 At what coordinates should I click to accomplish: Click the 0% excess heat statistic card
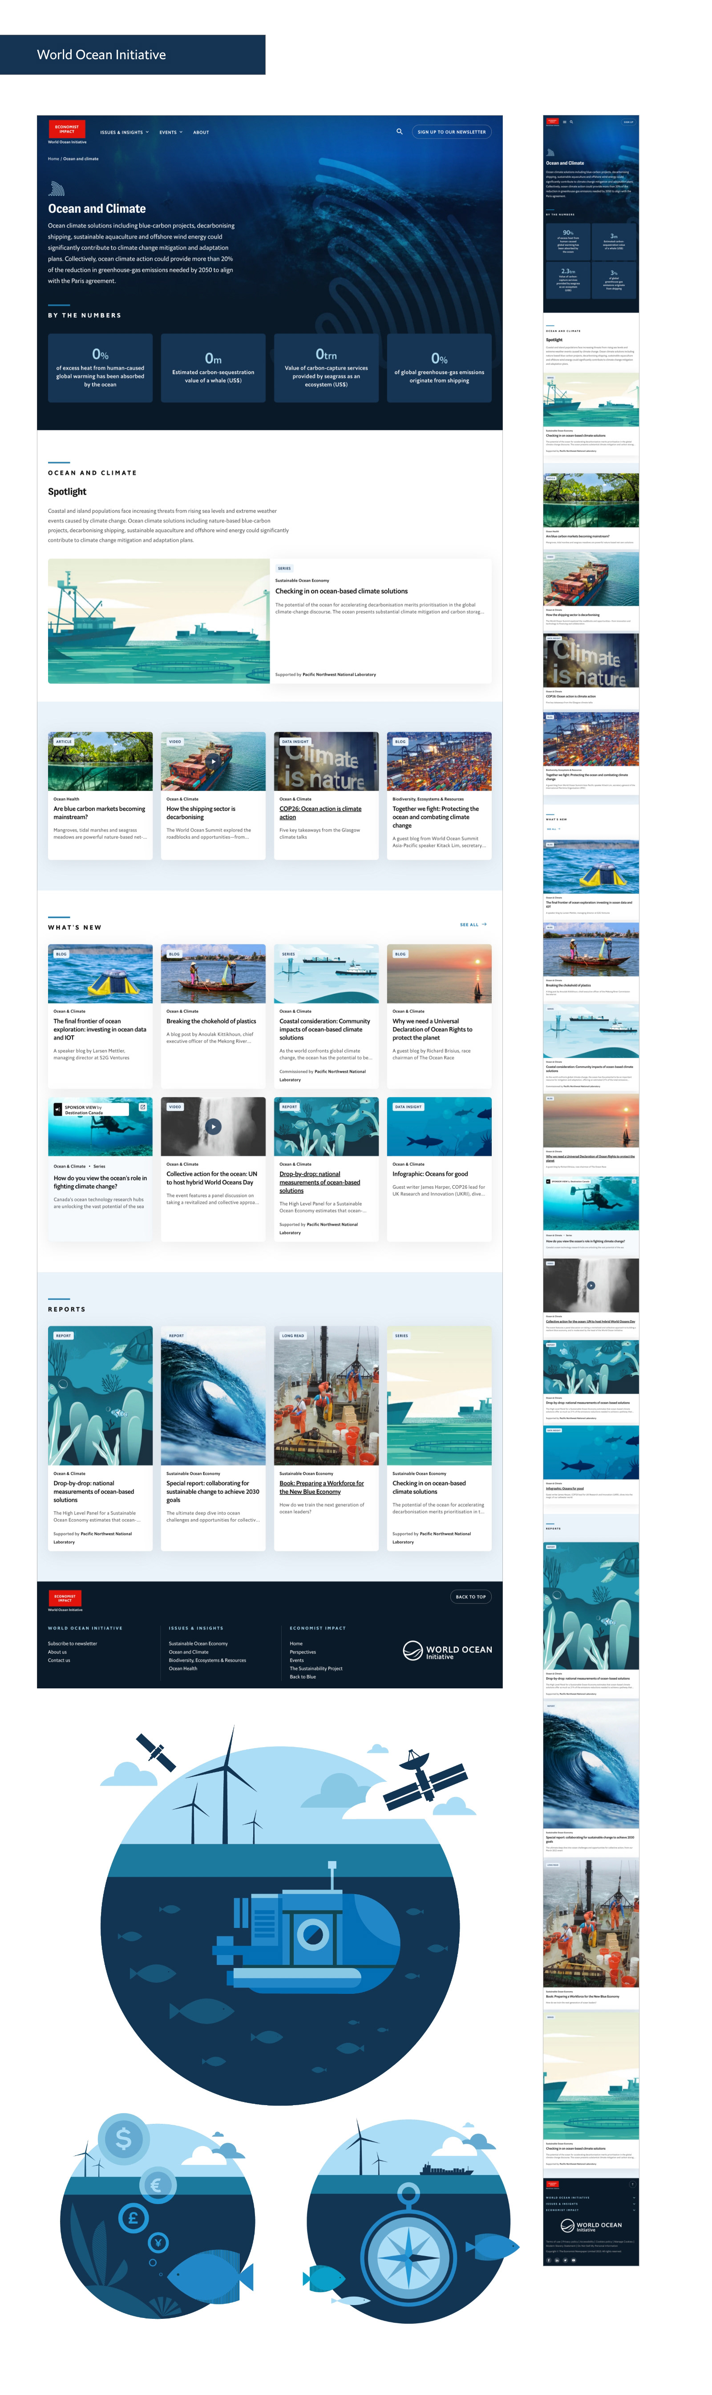tap(101, 368)
